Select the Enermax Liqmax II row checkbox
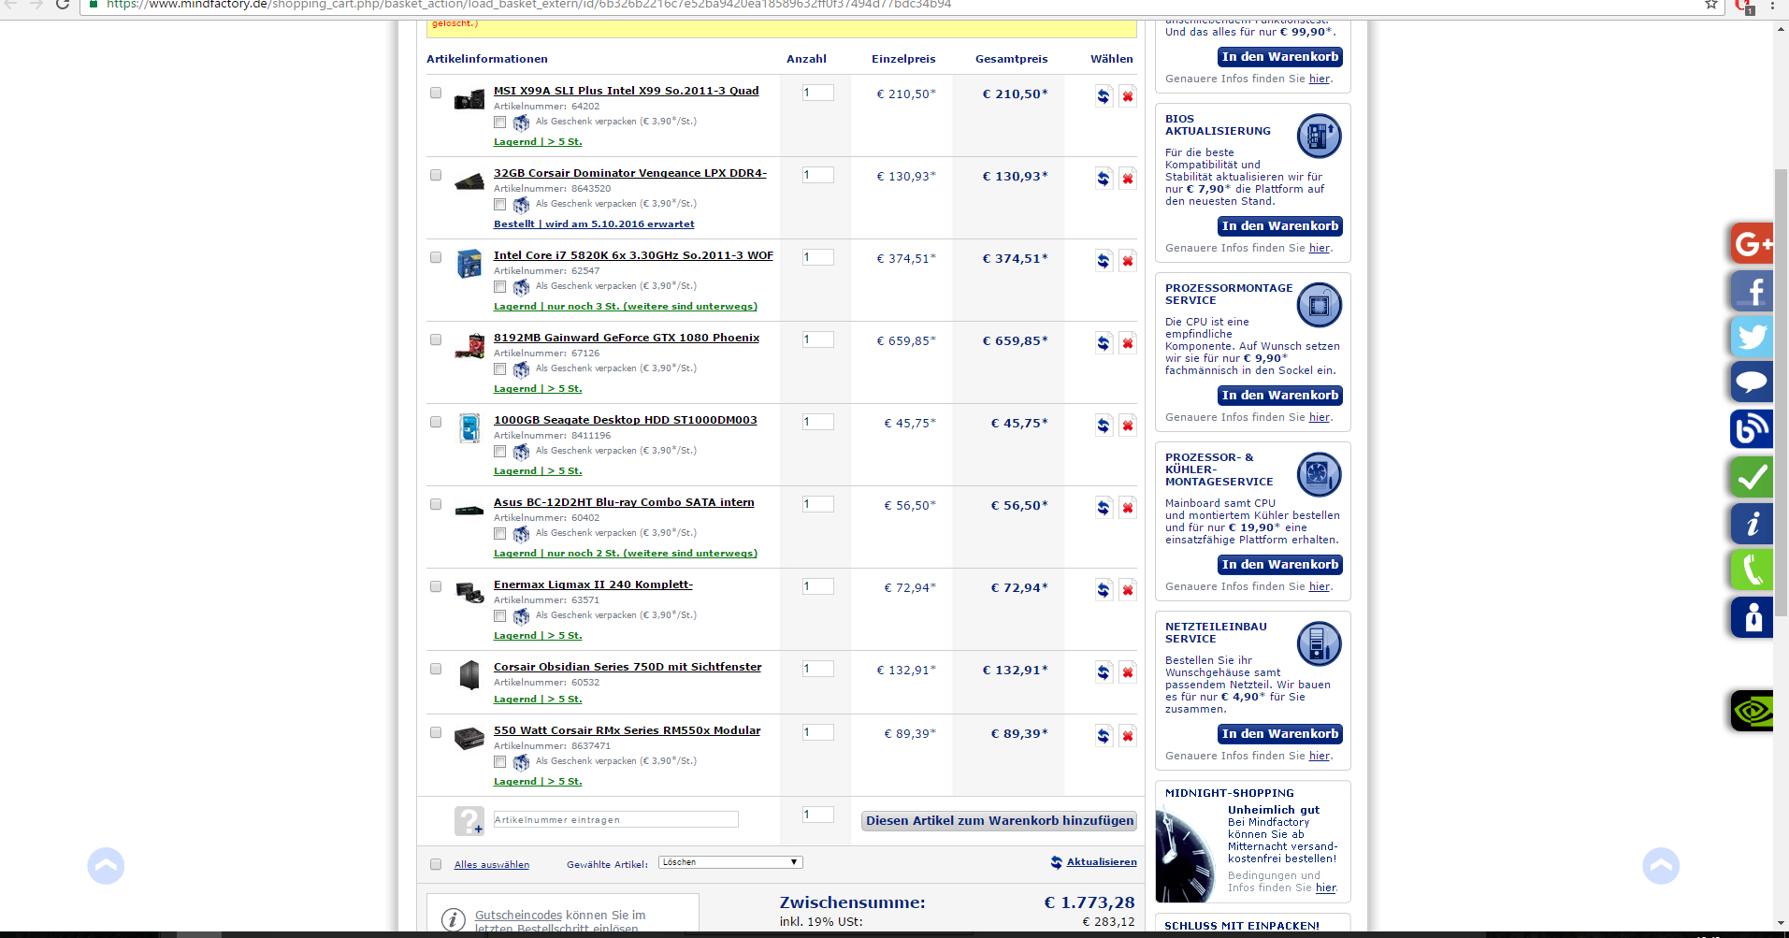This screenshot has width=1789, height=938. (x=436, y=586)
